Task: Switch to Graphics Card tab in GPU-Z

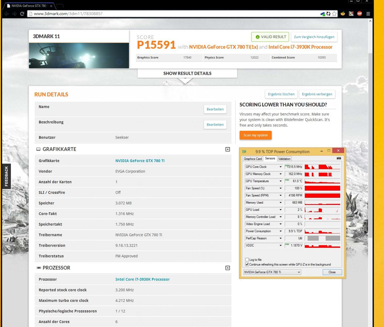Action: click(253, 159)
